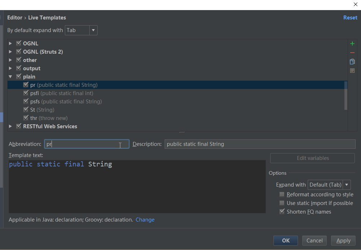Expand the output group arrow
The width and height of the screenshot is (361, 250).
(10, 68)
